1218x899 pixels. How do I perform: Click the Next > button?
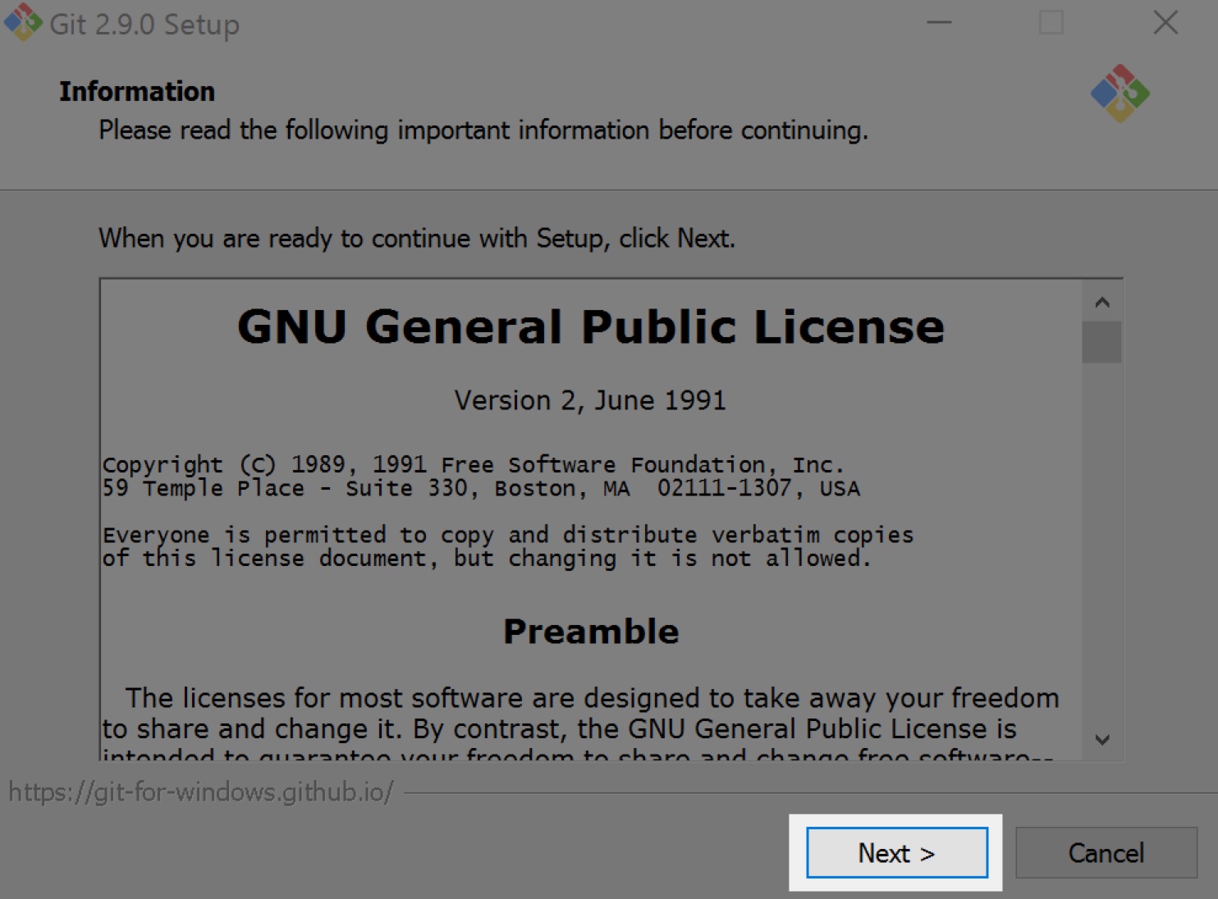tap(896, 853)
